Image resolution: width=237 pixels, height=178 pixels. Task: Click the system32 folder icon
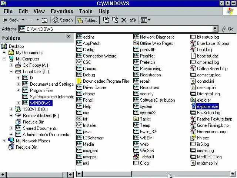click(136, 113)
